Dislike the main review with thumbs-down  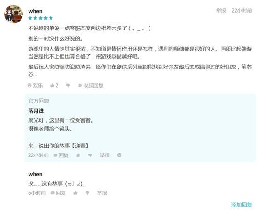pyautogui.click(x=68, y=85)
